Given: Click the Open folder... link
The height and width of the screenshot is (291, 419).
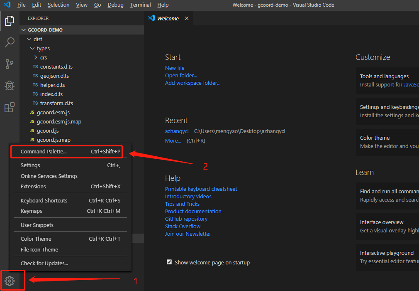Looking at the screenshot, I should pyautogui.click(x=181, y=76).
